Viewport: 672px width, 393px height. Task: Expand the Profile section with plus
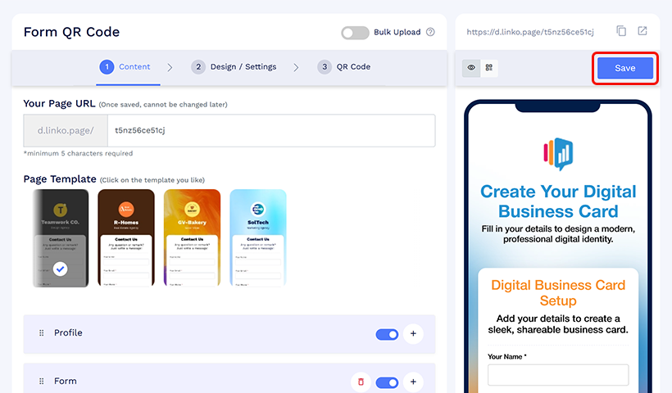click(x=413, y=334)
